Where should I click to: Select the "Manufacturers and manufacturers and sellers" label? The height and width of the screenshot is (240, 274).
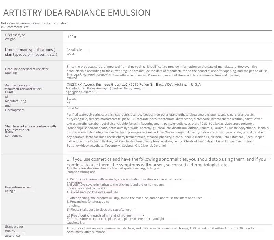coord(23,87)
